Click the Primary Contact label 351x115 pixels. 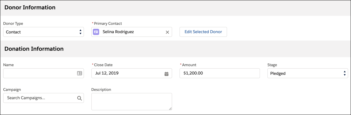click(x=108, y=23)
